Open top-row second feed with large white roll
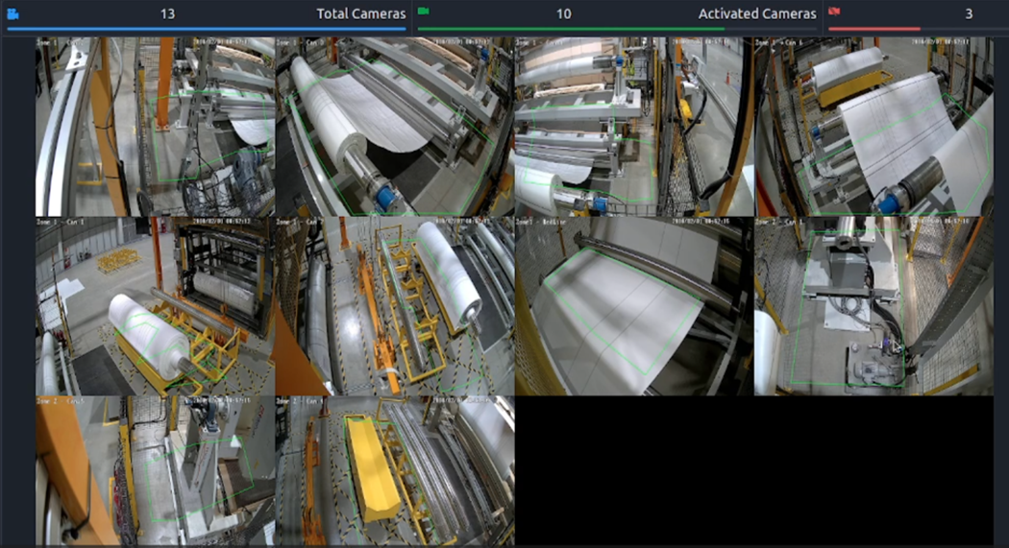 [394, 127]
